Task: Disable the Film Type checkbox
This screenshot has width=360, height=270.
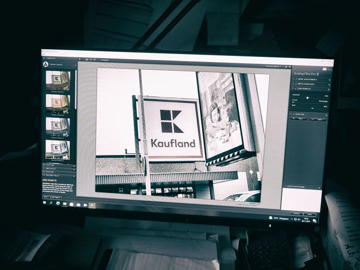Action: 293,114
